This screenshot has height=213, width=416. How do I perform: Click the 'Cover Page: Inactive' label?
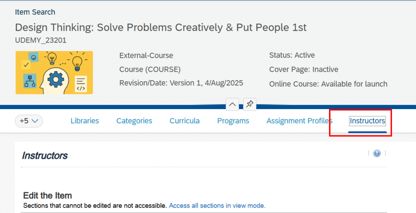pyautogui.click(x=303, y=69)
